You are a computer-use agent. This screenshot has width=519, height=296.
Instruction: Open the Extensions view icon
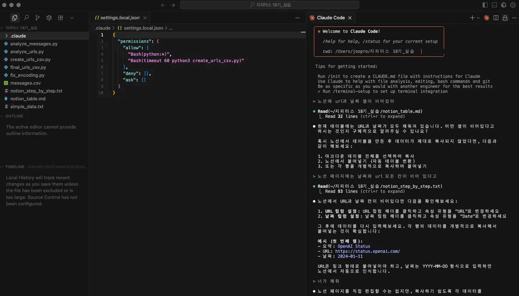61,17
